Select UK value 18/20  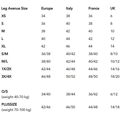[115, 76]
